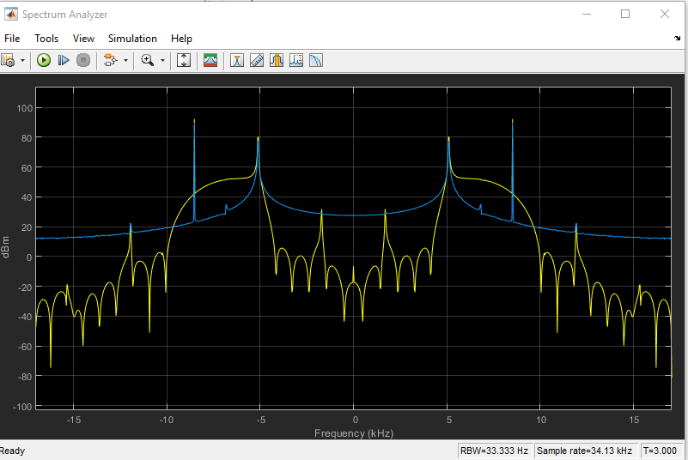Expand the Zoom tool dropdown arrow
The height and width of the screenshot is (460, 688).
pos(162,60)
